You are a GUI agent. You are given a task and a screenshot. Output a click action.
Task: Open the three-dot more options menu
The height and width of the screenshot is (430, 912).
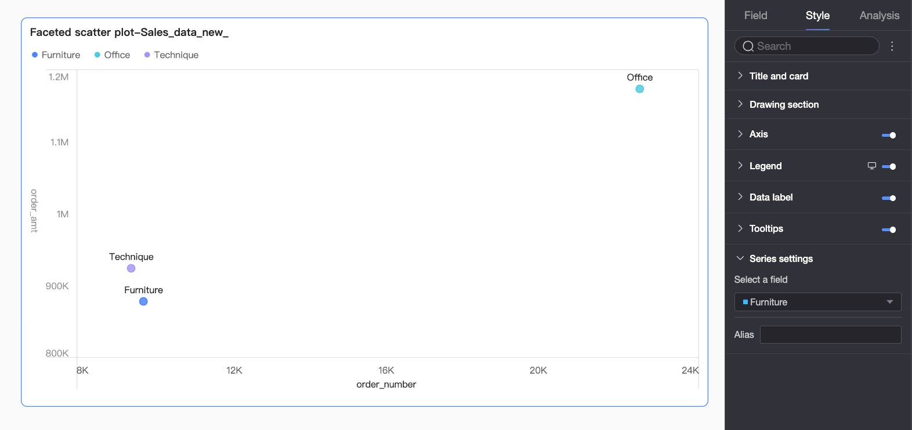point(892,46)
